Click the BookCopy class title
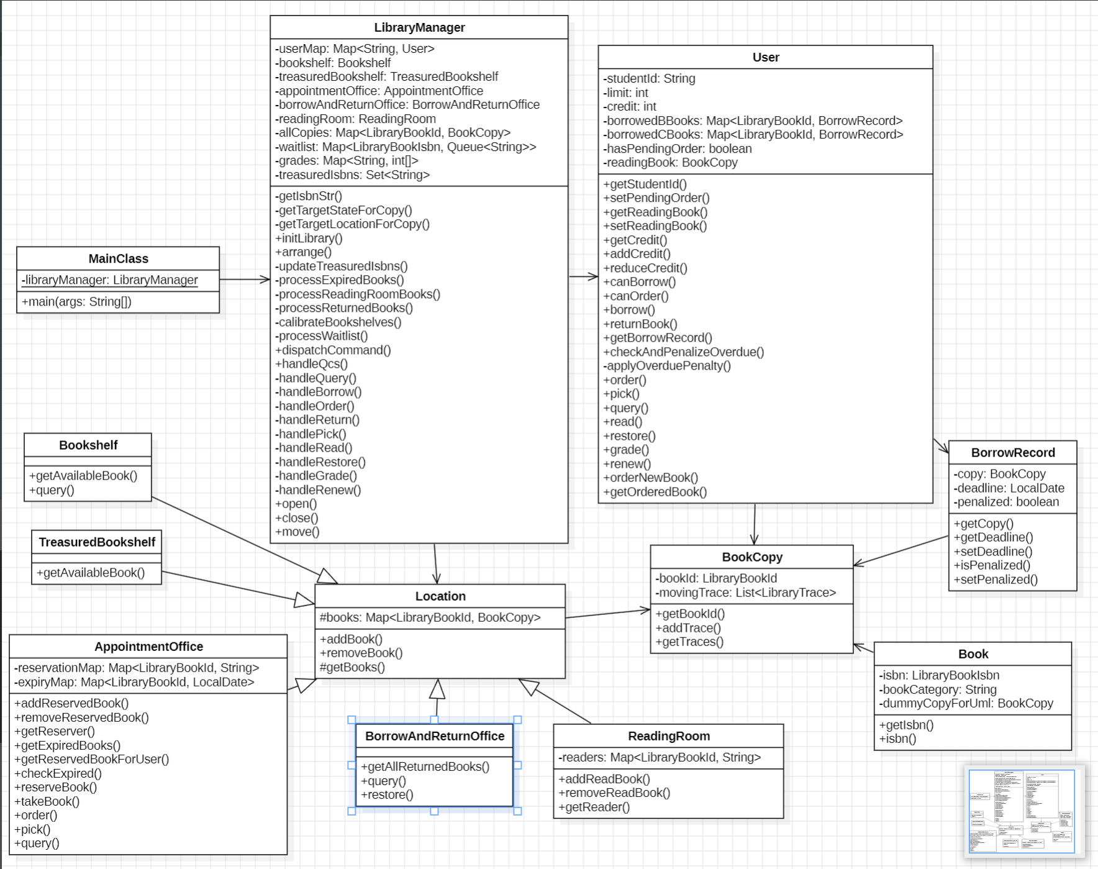 (x=752, y=557)
